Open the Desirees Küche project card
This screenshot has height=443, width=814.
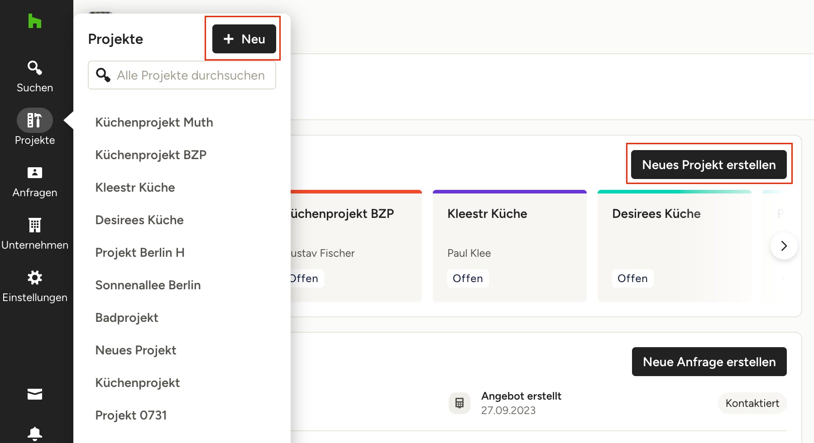[675, 246]
